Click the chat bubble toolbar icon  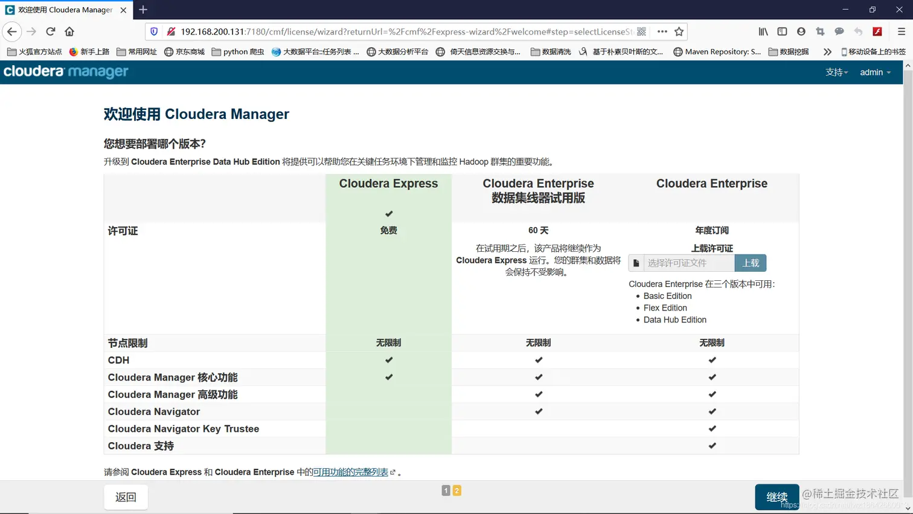click(839, 31)
